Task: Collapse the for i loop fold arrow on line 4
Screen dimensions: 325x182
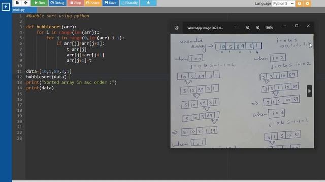Action: click(24, 32)
